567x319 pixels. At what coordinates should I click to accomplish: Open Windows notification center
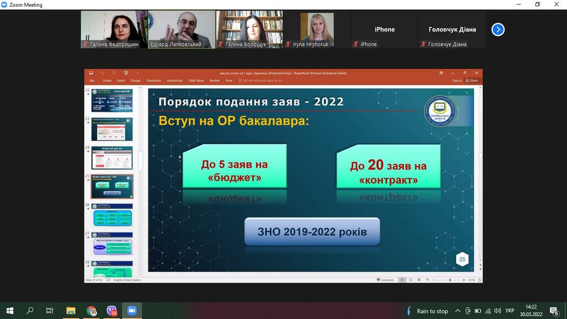553,311
